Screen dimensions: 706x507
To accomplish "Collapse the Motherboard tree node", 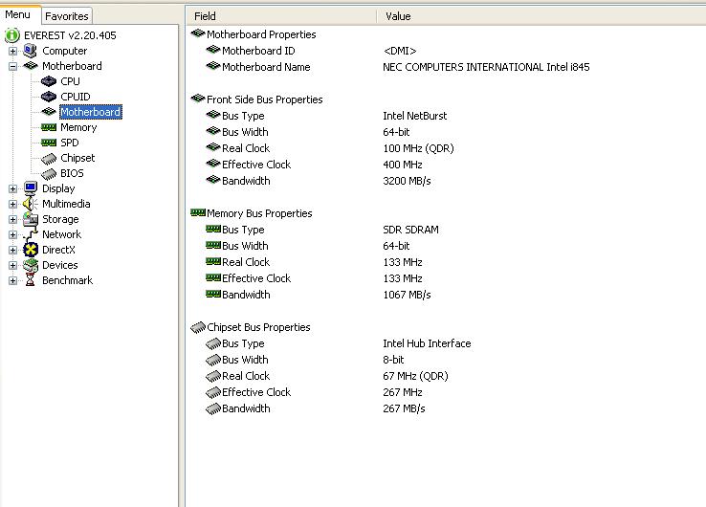I will [13, 66].
